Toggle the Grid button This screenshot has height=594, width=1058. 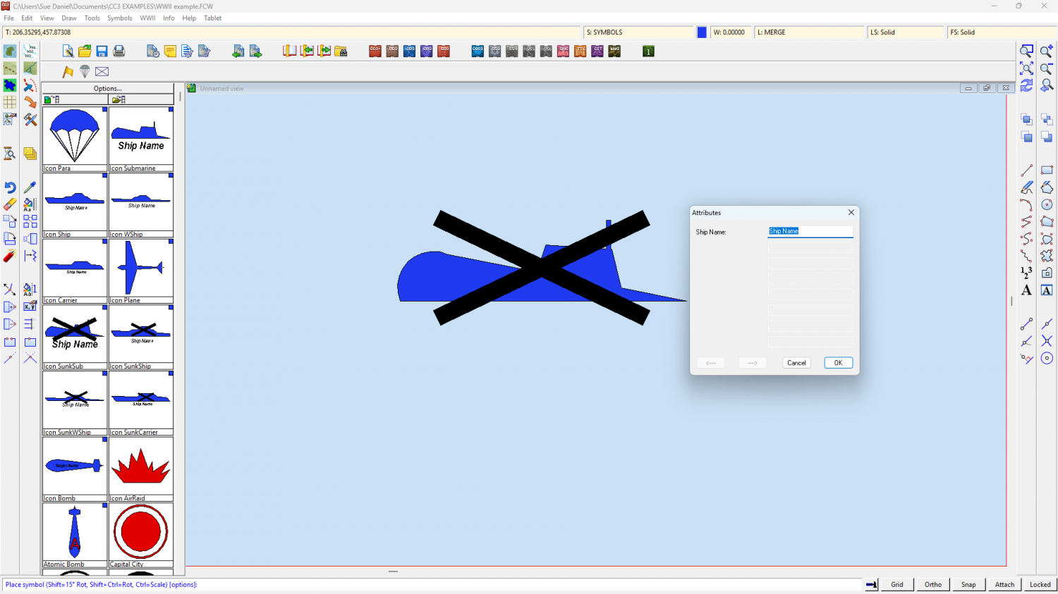tap(896, 584)
